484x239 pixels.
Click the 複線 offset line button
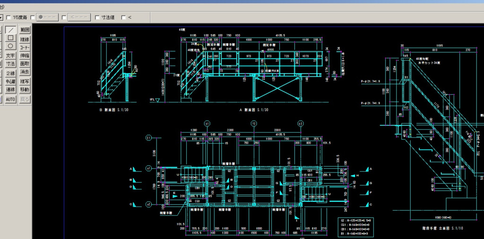point(25,40)
